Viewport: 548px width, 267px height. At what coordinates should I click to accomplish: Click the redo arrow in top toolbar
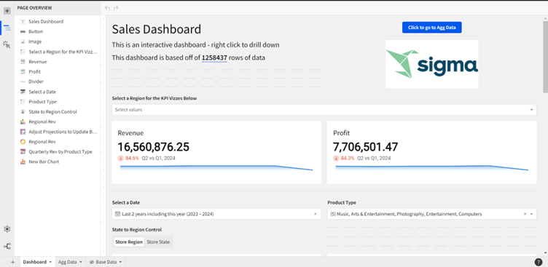(x=116, y=8)
